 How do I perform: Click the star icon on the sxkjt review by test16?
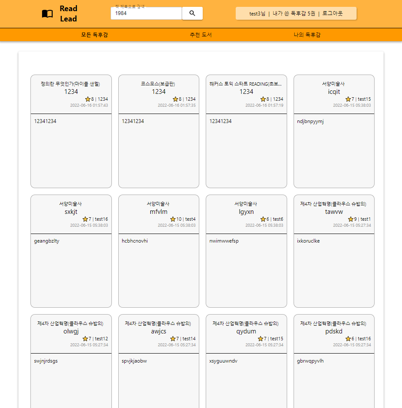[84, 219]
